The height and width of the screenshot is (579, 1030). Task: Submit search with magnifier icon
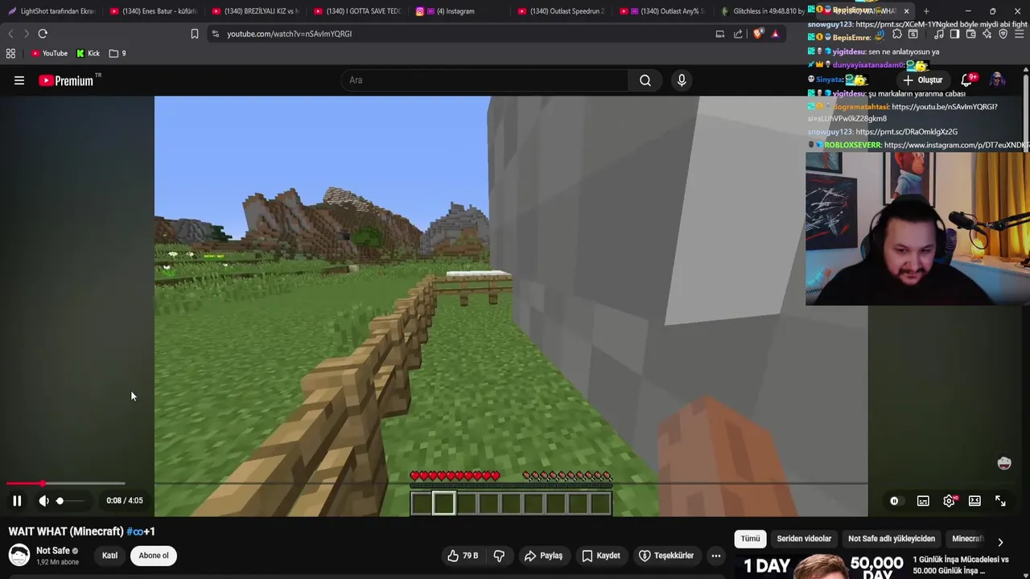point(645,80)
